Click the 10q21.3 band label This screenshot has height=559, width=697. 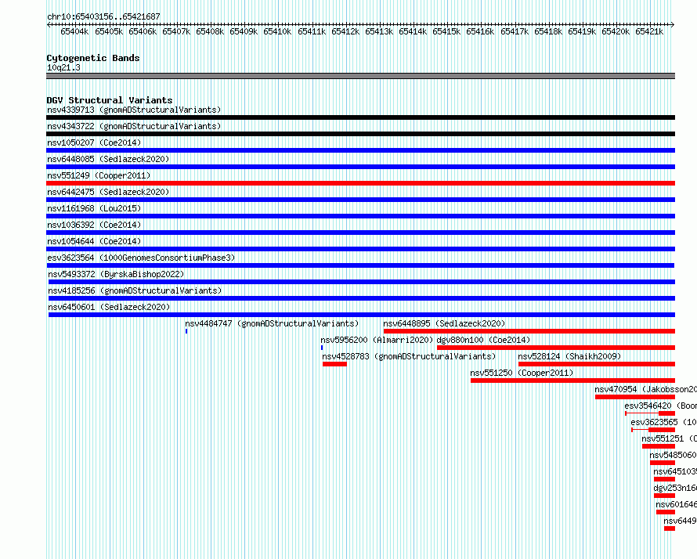pyautogui.click(x=63, y=67)
